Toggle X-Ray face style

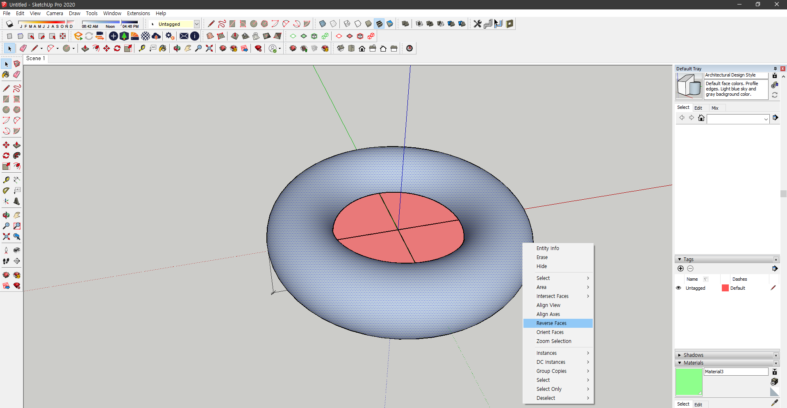click(x=323, y=24)
